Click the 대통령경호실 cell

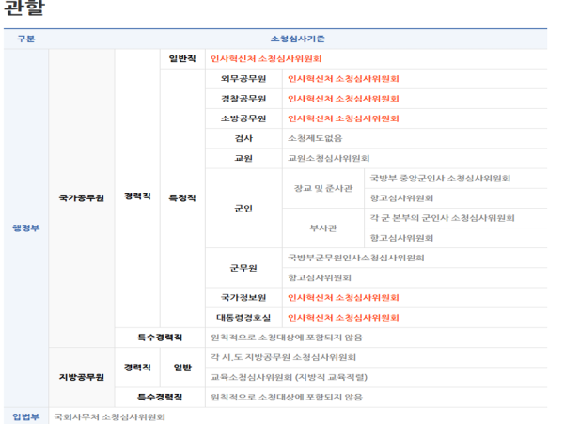(x=243, y=318)
